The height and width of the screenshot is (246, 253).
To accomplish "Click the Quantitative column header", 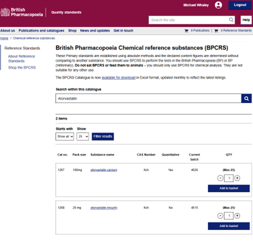I will pyautogui.click(x=171, y=155).
